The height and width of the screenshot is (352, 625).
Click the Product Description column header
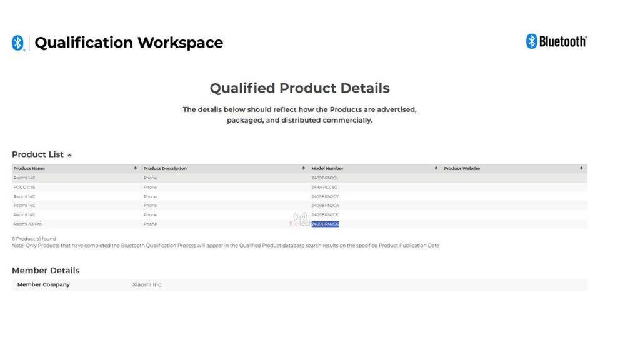165,168
